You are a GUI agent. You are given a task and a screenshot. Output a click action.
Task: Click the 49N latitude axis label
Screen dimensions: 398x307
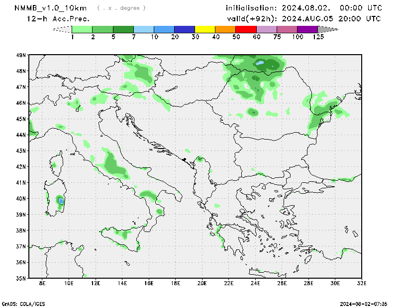pos(21,55)
